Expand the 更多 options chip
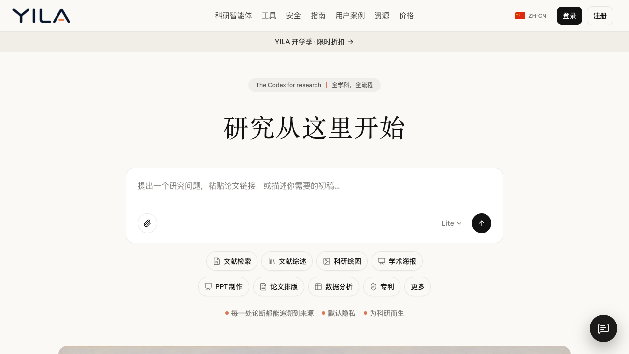The image size is (629, 354). [418, 287]
